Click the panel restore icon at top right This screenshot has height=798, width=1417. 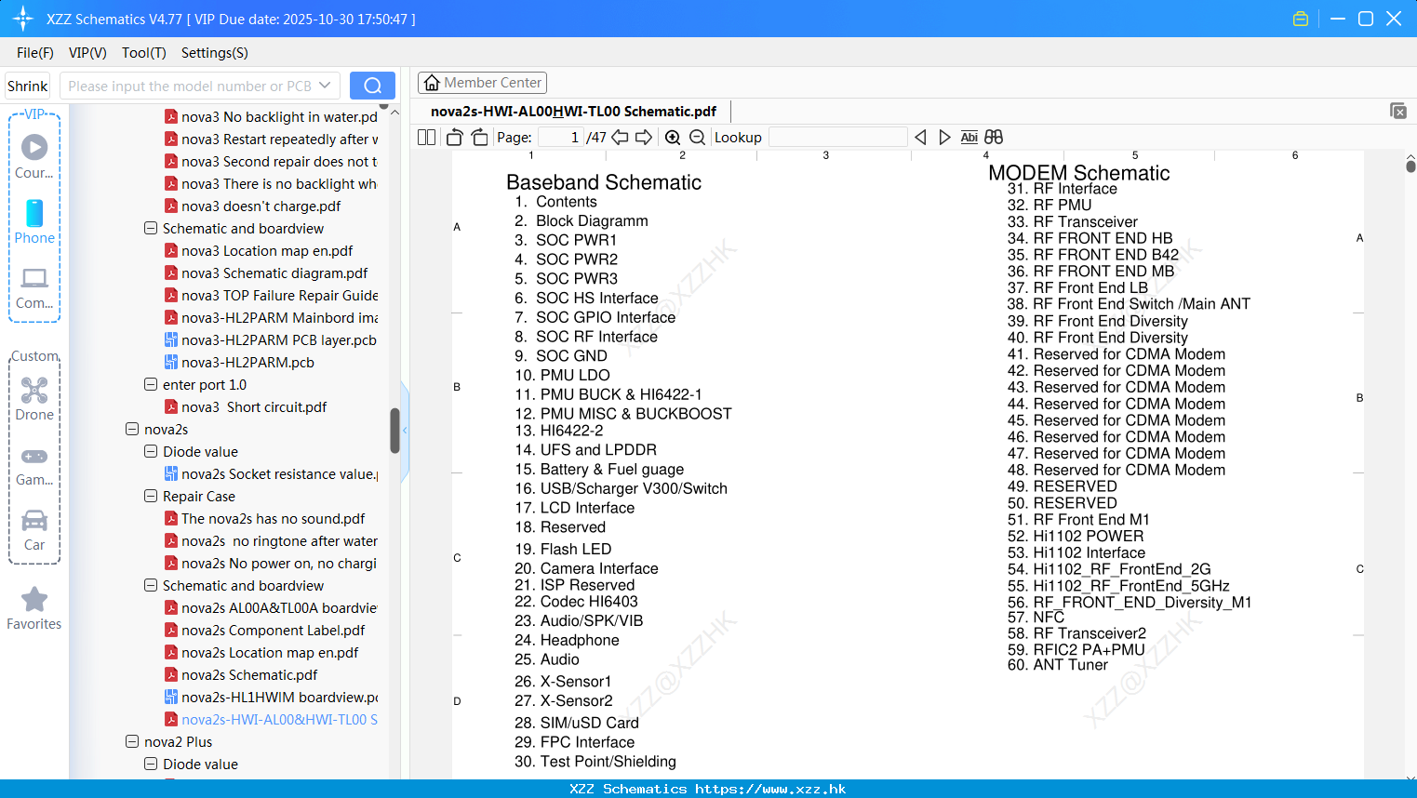pos(1398,111)
